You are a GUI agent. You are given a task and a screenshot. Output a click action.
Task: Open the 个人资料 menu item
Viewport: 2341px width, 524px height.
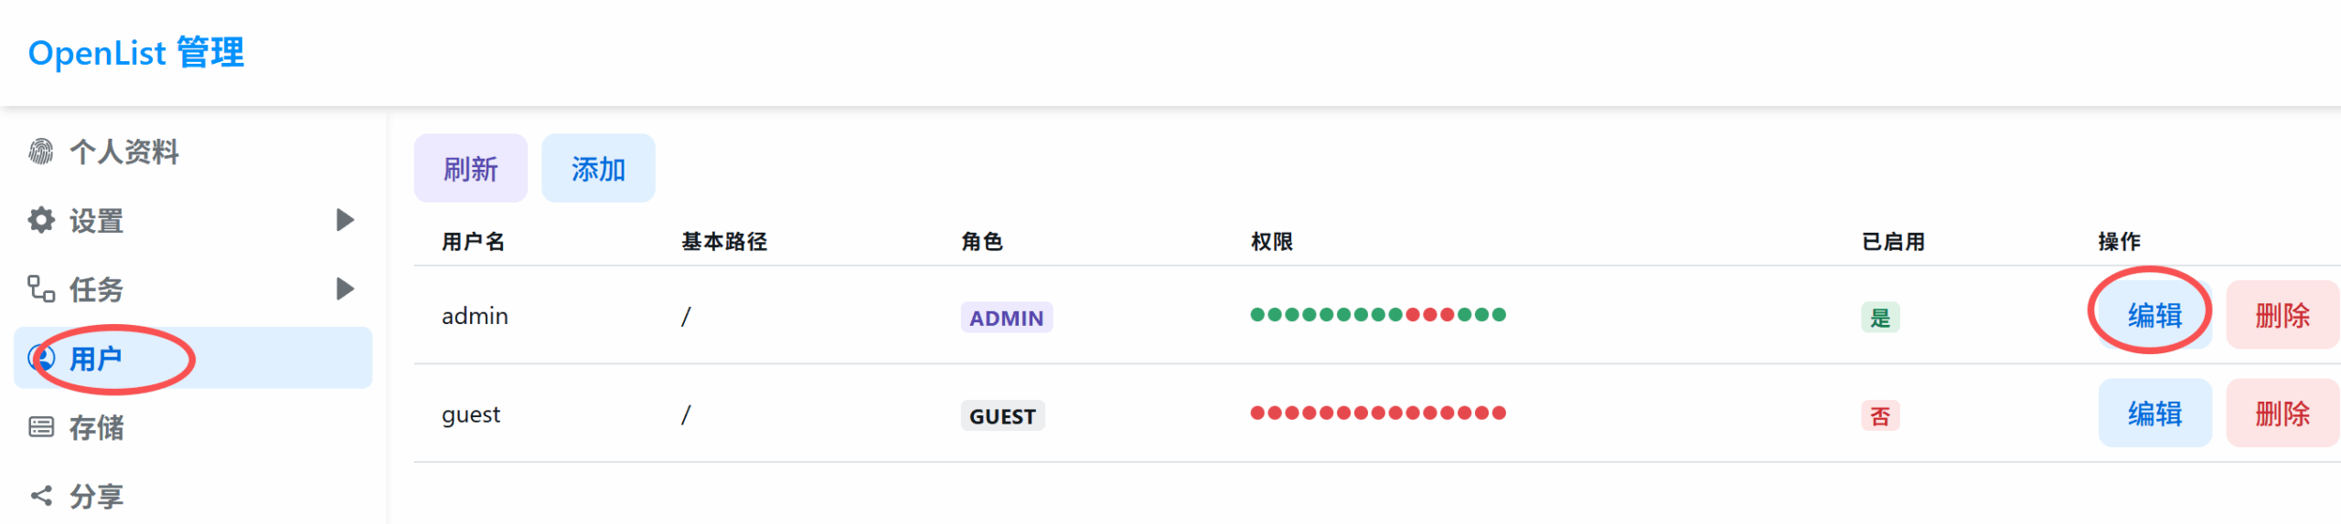(x=124, y=152)
